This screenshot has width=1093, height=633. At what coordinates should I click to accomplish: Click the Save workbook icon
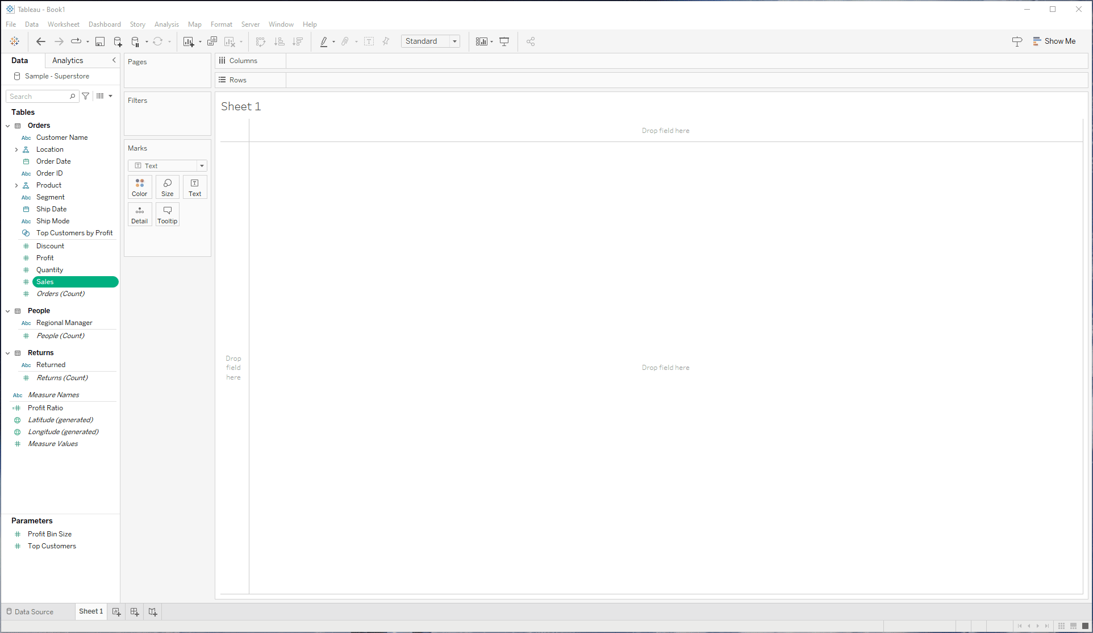100,41
